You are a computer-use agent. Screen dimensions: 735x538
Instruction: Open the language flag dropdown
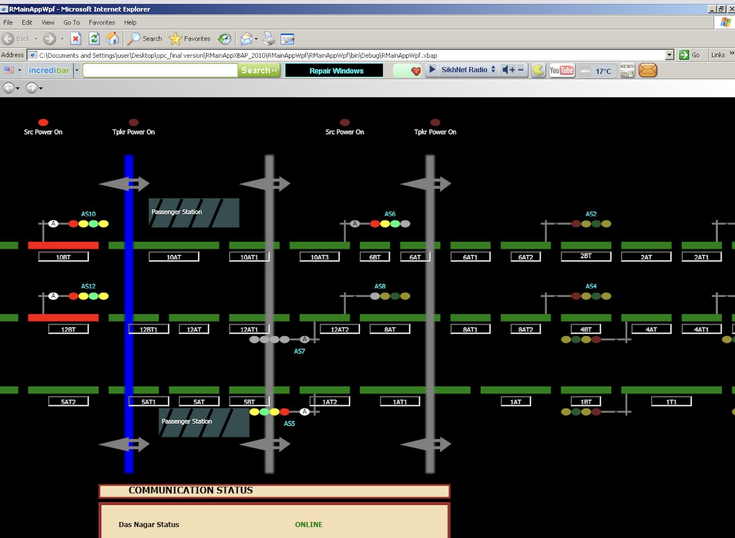click(x=19, y=70)
